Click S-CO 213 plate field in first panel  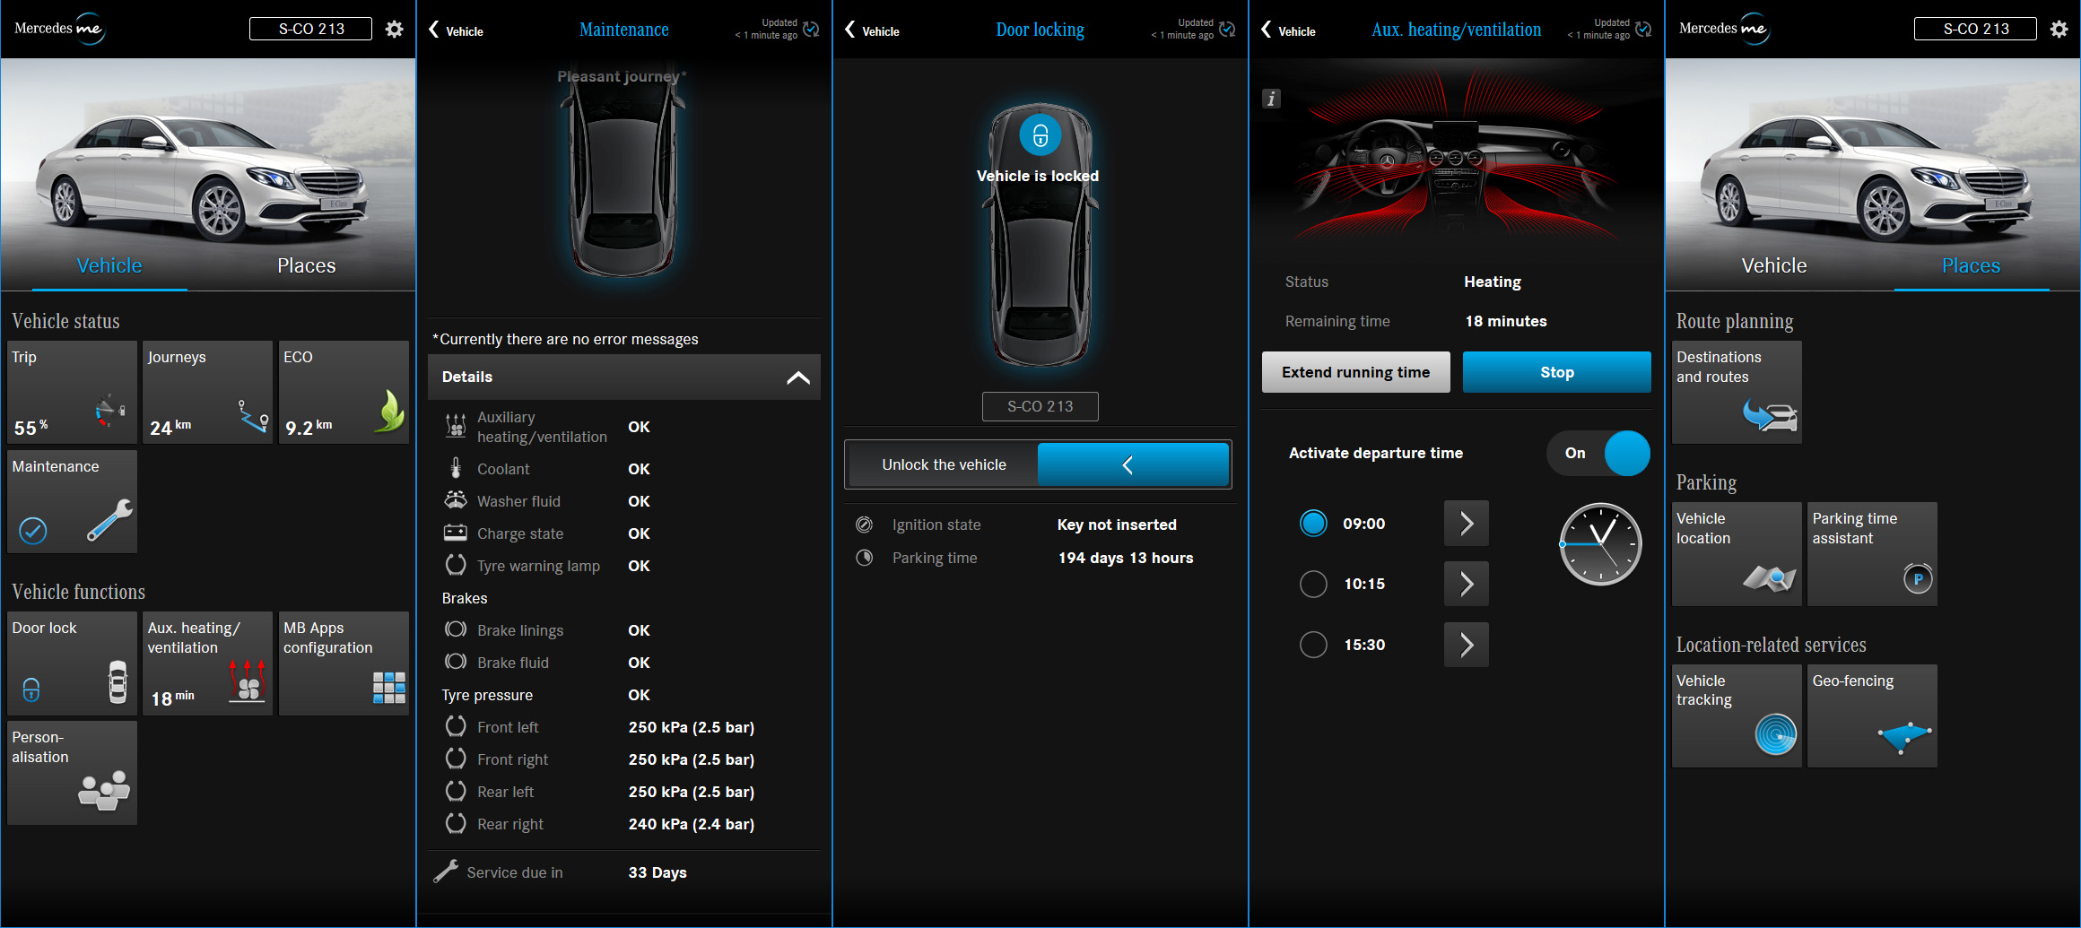point(310,29)
